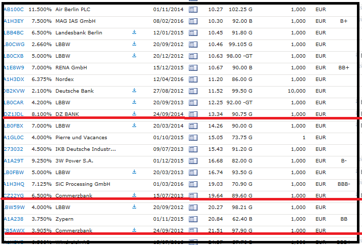The image size is (362, 245).
Task: Open bond link A1A29T
Action: [x=14, y=161]
